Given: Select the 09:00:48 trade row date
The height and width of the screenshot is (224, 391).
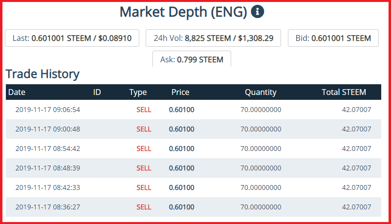Looking at the screenshot, I should (x=47, y=129).
